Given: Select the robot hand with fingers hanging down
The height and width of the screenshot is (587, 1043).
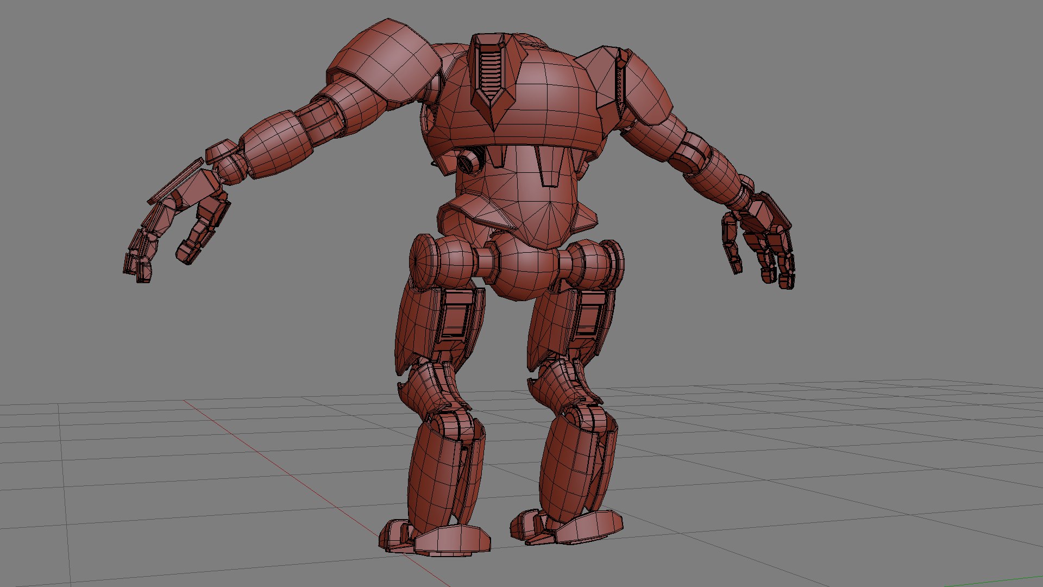Looking at the screenshot, I should click(761, 240).
